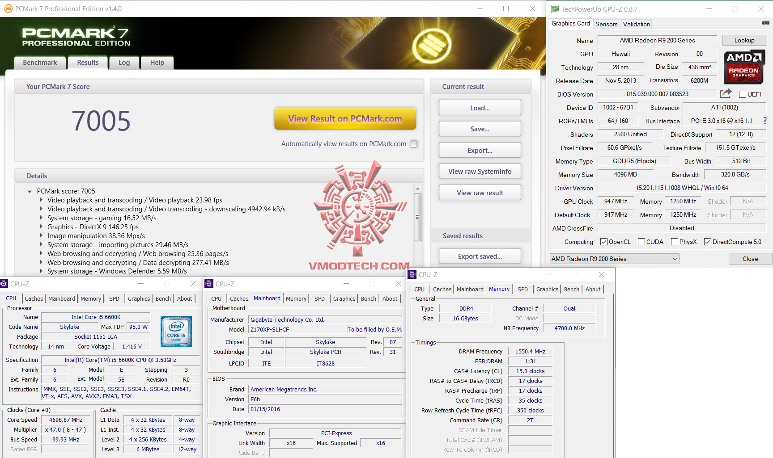Screen dimensions: 773x458
Task: Toggle the PhysX checkbox
Action: pyautogui.click(x=675, y=242)
